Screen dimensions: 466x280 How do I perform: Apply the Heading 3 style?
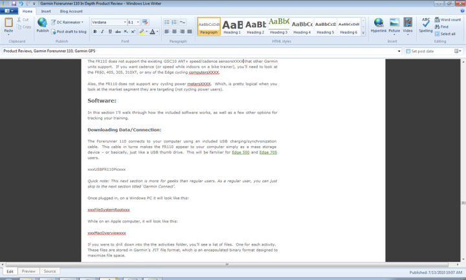tap(279, 27)
